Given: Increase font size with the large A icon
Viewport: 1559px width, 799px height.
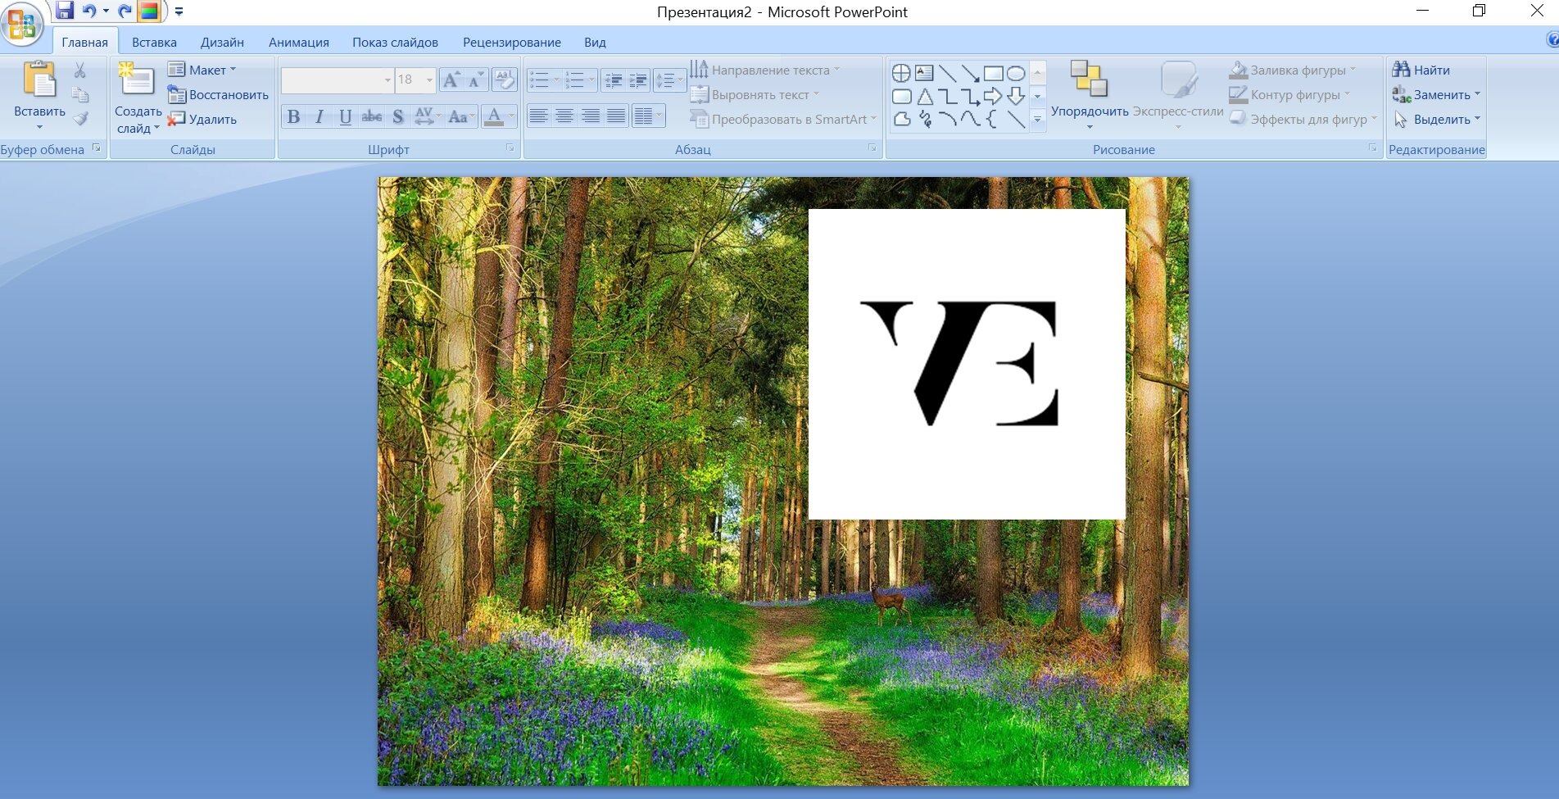Looking at the screenshot, I should click(451, 79).
